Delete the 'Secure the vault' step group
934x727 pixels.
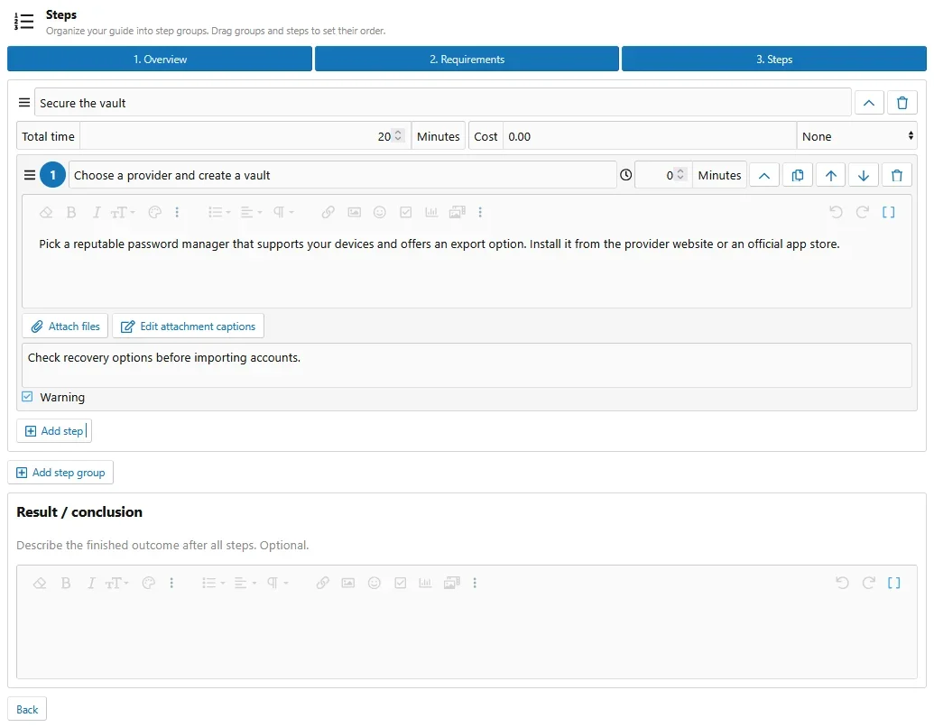(902, 103)
